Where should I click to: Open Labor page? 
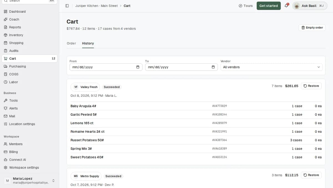29,82
